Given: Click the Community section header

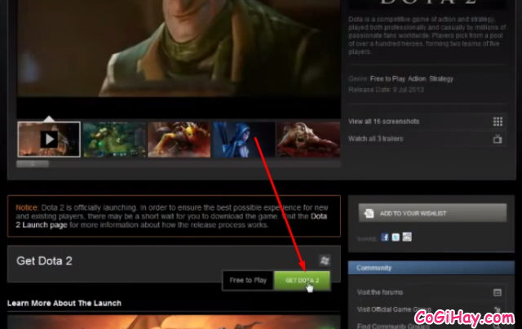Looking at the screenshot, I should [431, 268].
